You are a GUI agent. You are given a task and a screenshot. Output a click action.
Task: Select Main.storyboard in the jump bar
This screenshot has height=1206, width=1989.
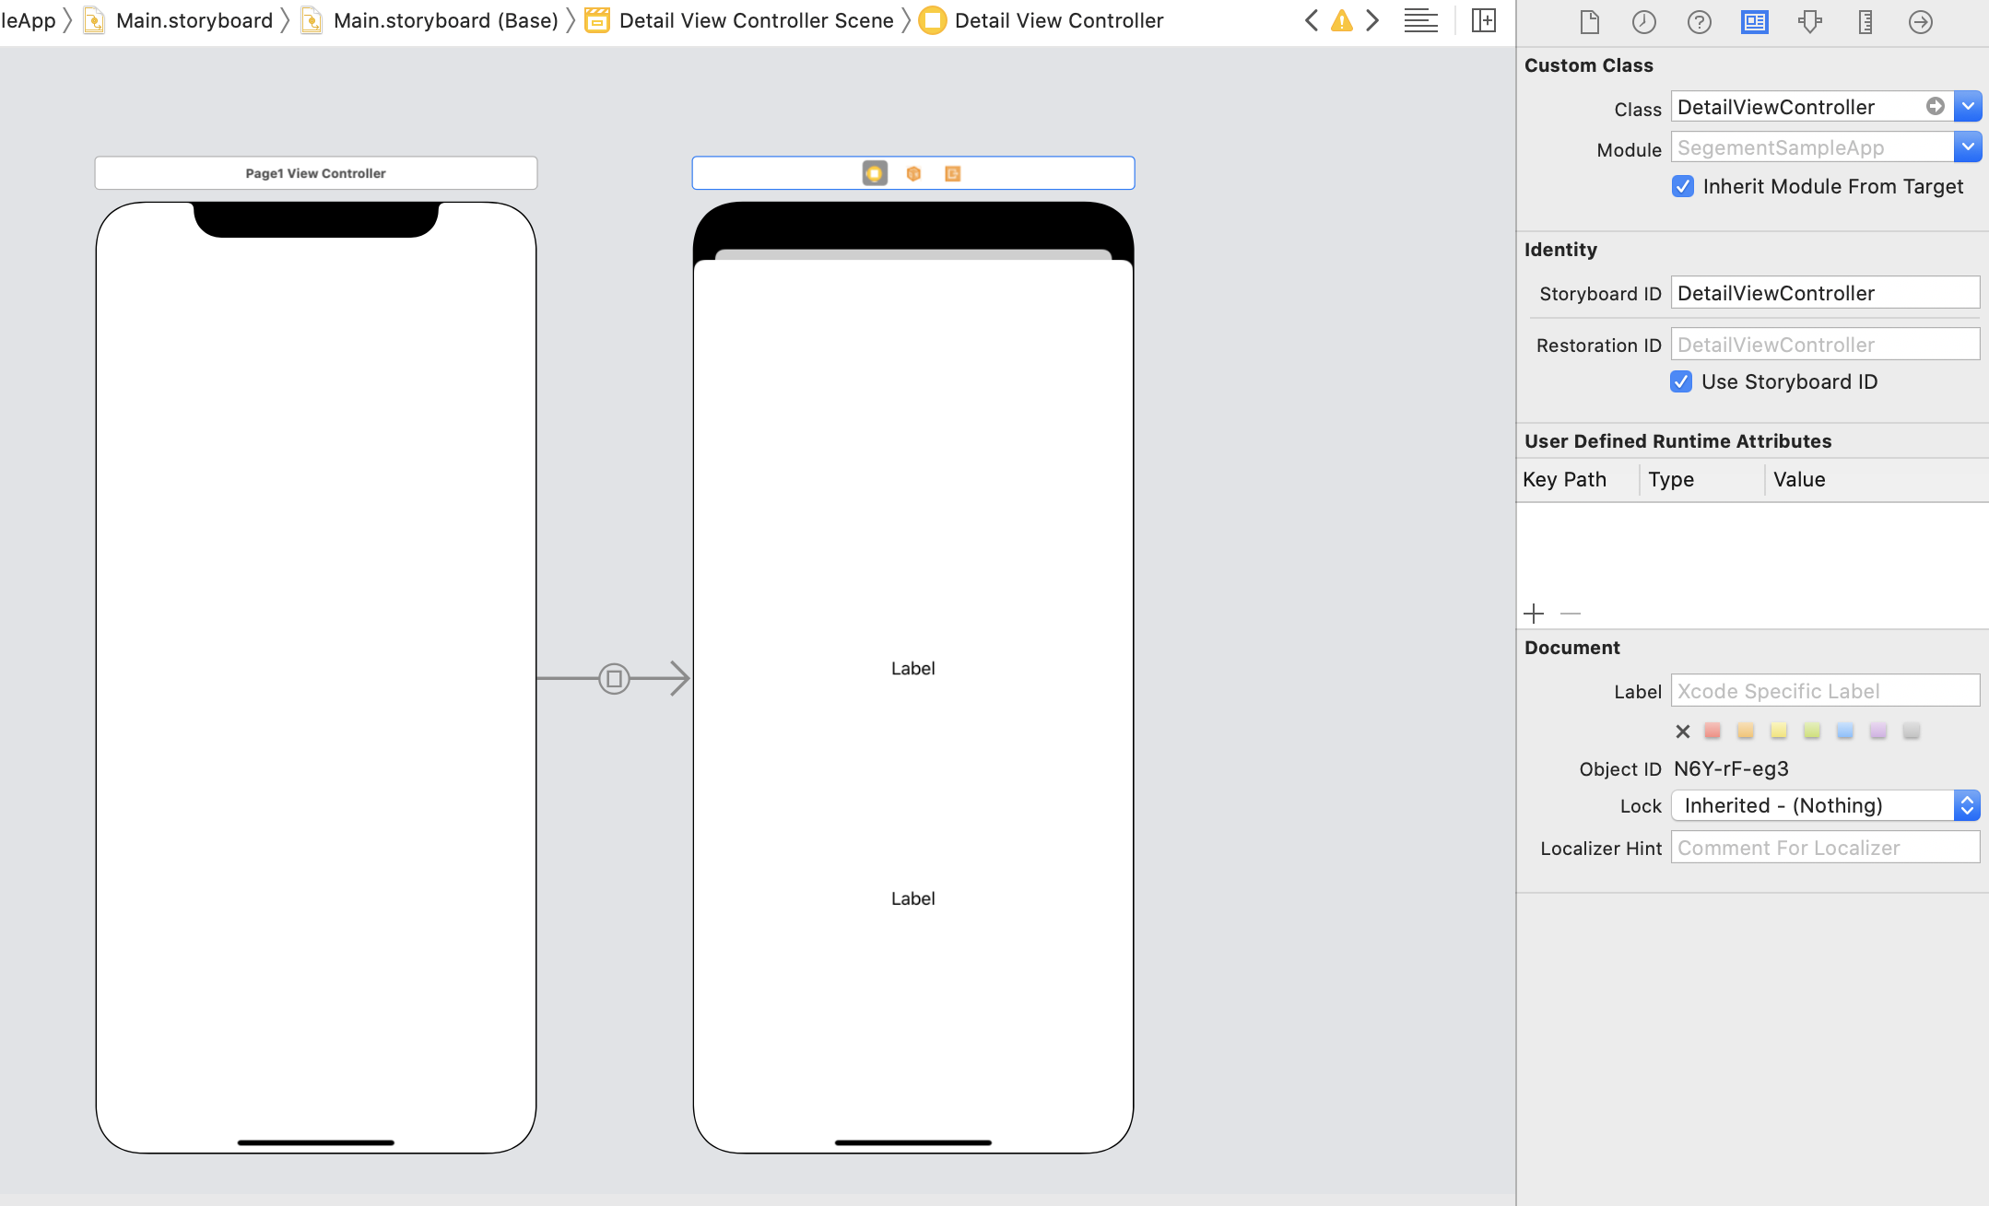coord(194,19)
